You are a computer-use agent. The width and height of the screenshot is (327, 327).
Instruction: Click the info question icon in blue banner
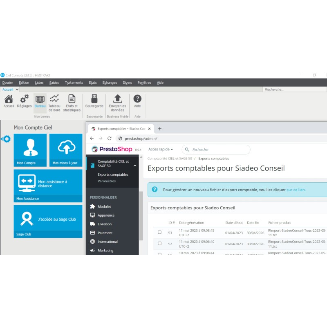[155, 189]
